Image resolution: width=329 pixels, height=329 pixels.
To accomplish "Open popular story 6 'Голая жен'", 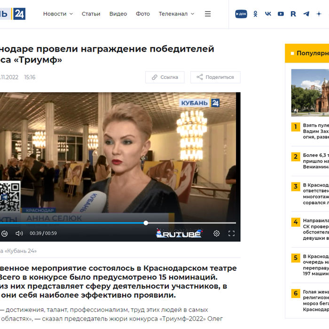I will point(310,300).
